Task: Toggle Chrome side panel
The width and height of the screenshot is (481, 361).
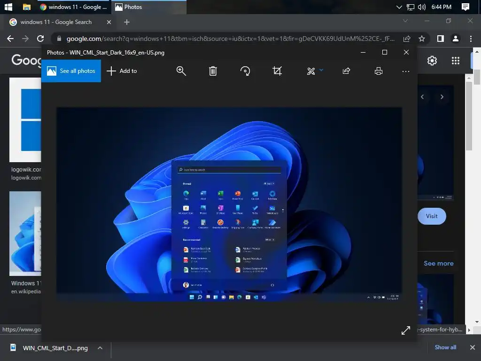Action: tap(441, 39)
